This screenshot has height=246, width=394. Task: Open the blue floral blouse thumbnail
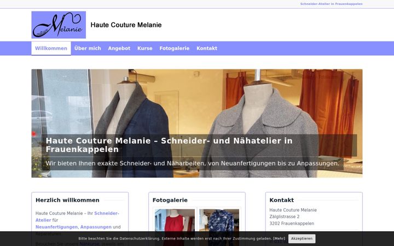[219, 226]
